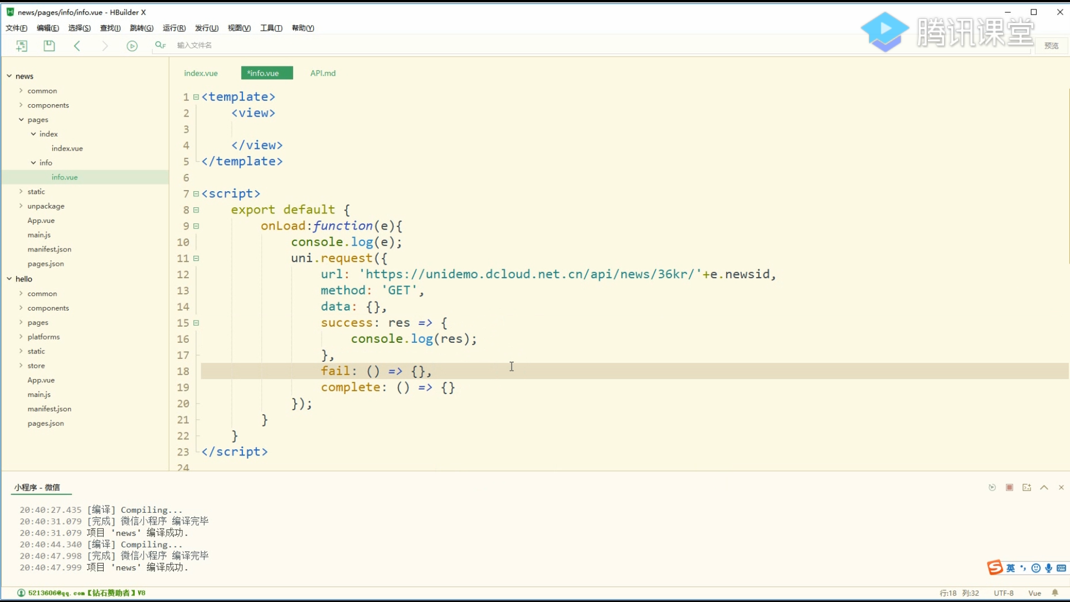This screenshot has height=602, width=1070.
Task: Click the notification bell in status bar
Action: click(1055, 593)
